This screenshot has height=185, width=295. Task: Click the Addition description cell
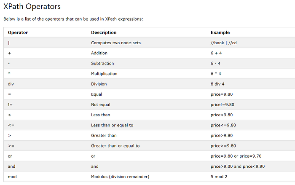(x=99, y=53)
